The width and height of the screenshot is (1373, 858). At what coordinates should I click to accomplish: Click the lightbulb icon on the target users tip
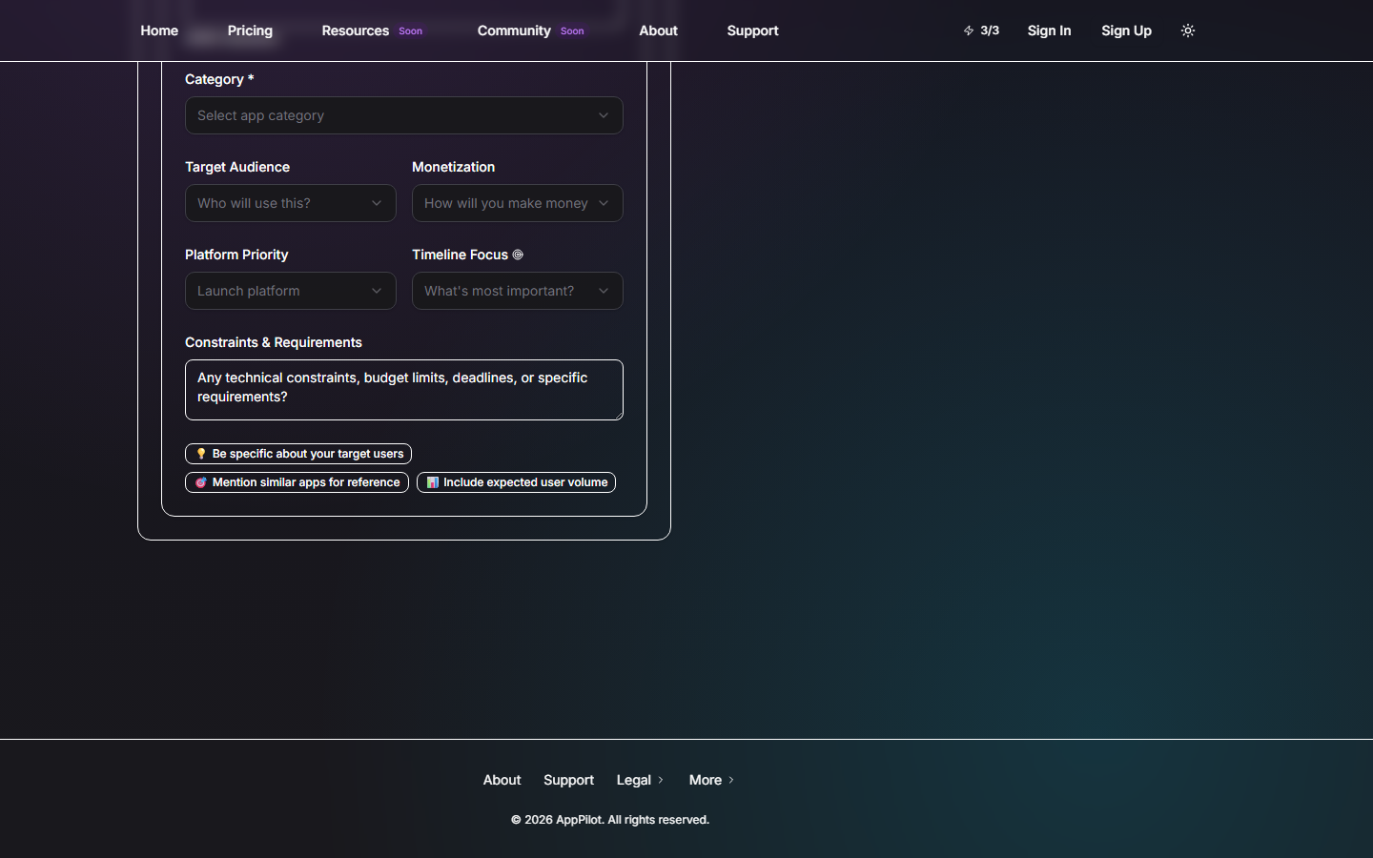(x=201, y=453)
